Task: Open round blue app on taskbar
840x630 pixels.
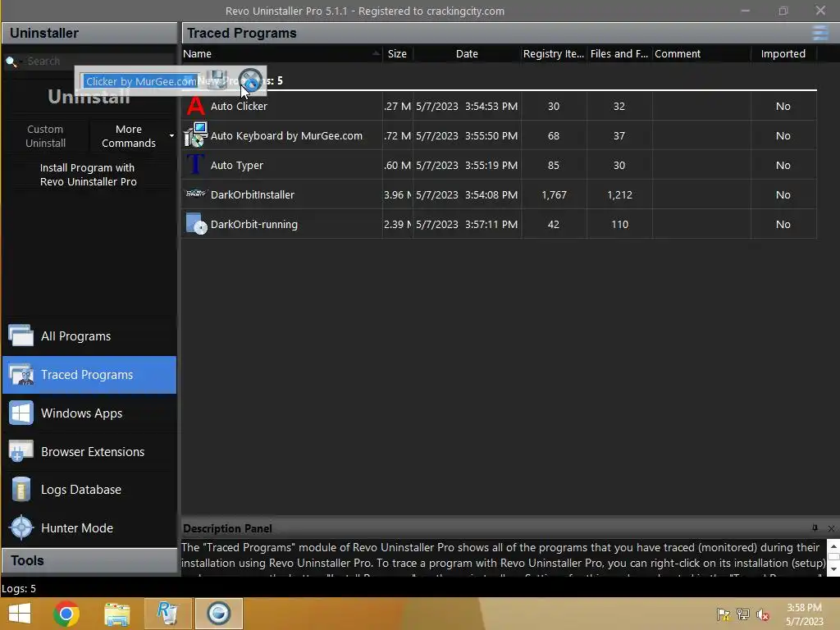Action: [218, 614]
